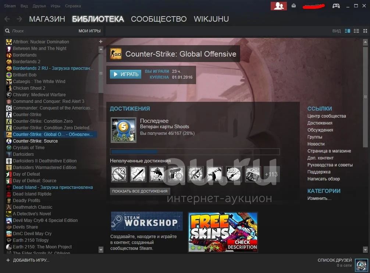
Task: Switch to detail view mode icon
Action: click(347, 31)
